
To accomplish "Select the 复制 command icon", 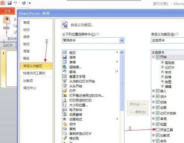I will [x=64, y=129].
